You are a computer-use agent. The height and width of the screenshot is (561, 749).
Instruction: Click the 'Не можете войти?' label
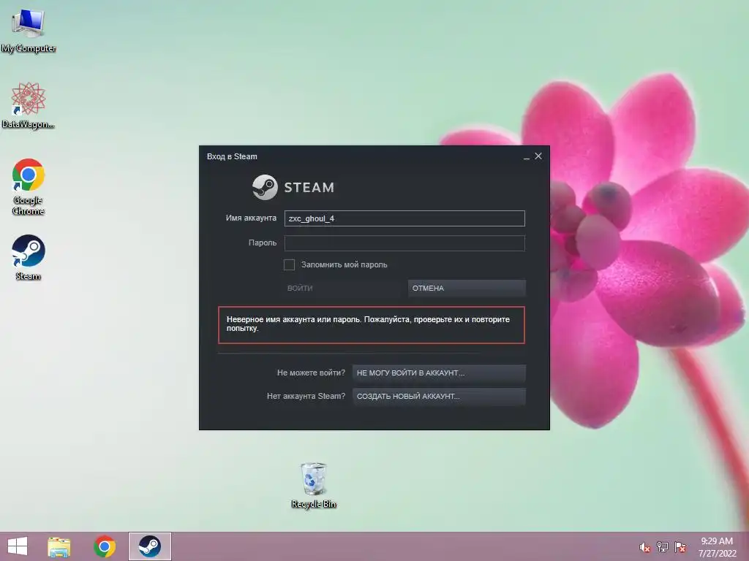click(311, 373)
